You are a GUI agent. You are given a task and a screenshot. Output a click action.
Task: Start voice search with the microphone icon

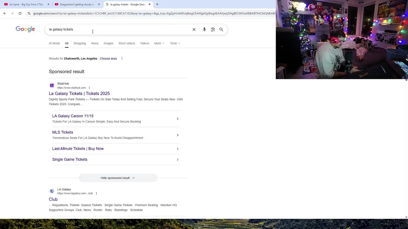pos(204,29)
